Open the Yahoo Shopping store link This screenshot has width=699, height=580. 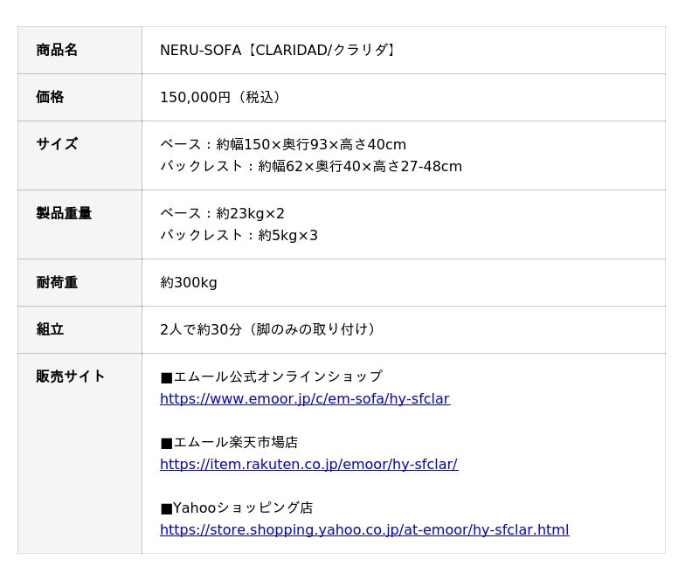363,530
